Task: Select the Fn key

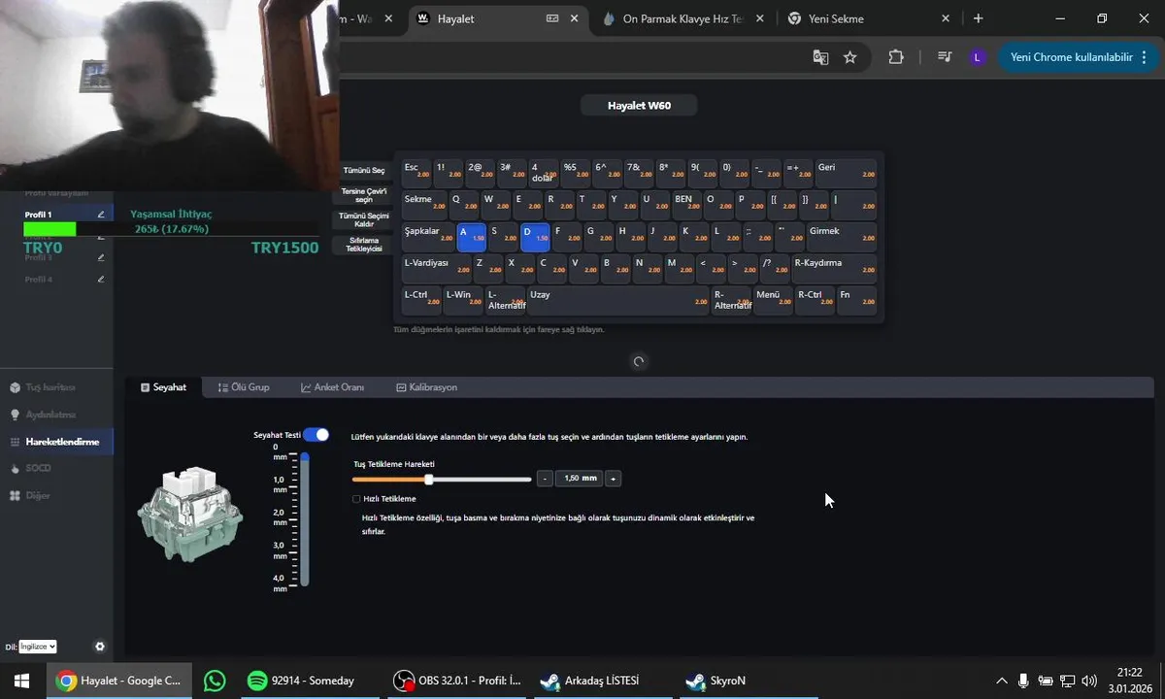Action: (x=856, y=300)
